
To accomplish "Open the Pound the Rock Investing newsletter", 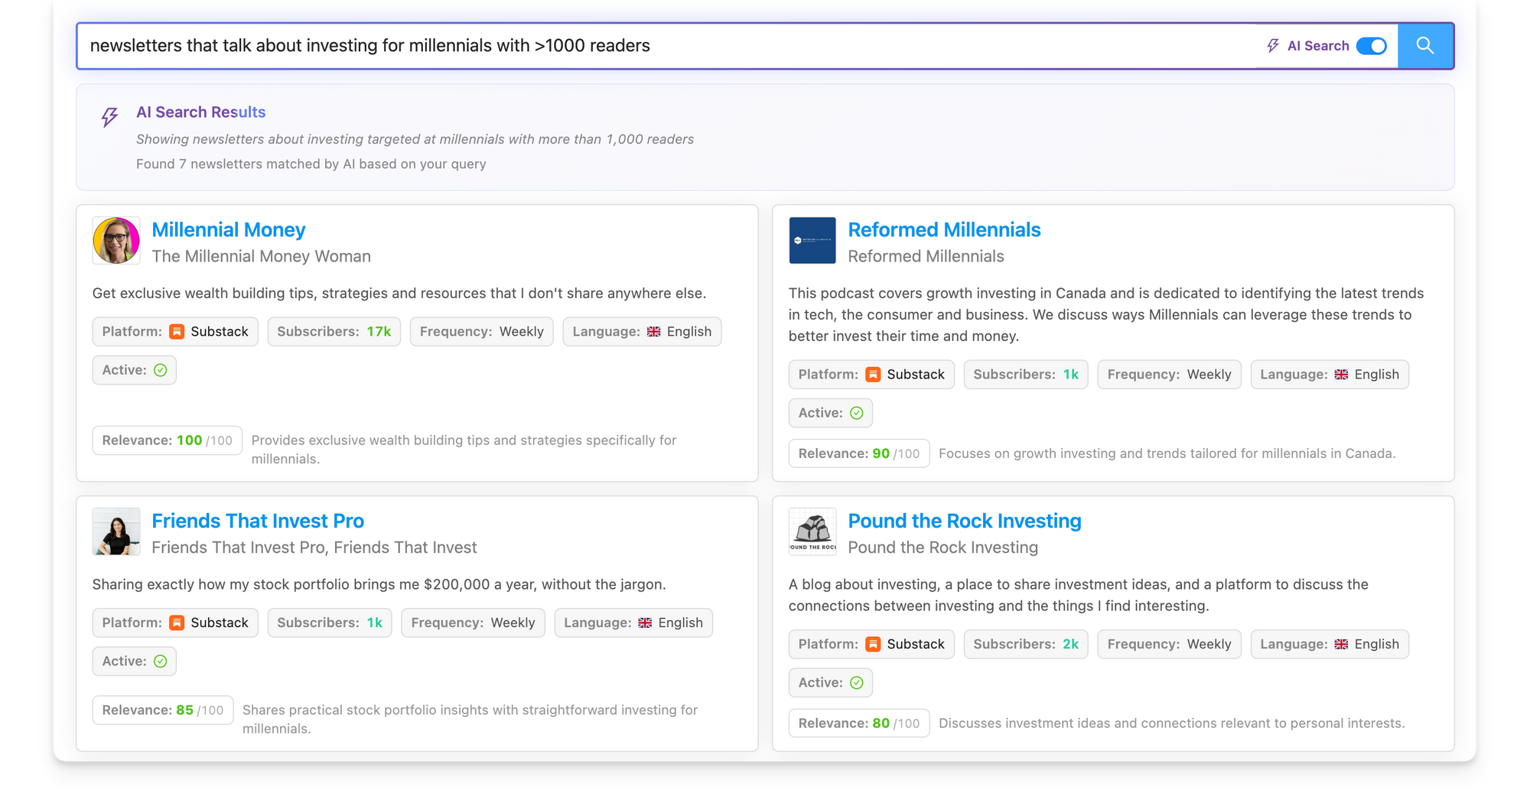I will pos(965,521).
